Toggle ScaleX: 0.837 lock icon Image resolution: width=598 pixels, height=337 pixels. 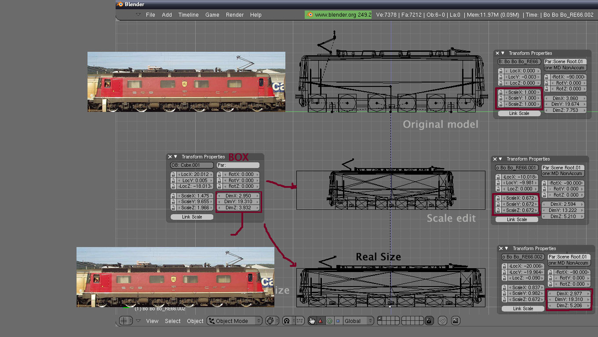coord(504,288)
